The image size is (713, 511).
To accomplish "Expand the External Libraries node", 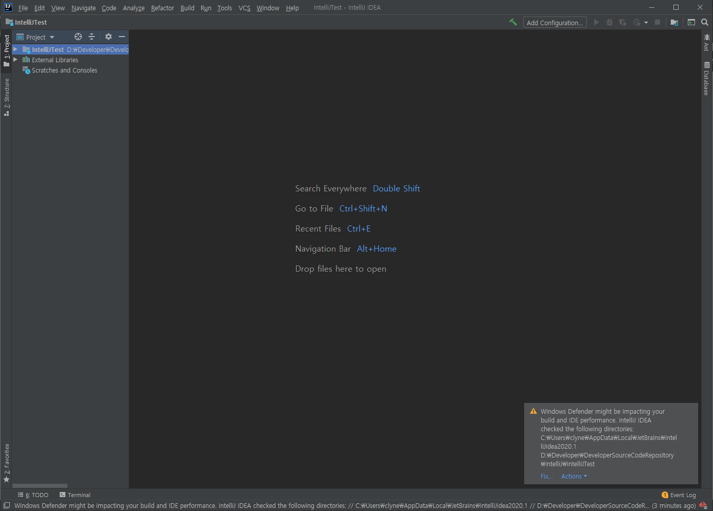I will pyautogui.click(x=15, y=60).
